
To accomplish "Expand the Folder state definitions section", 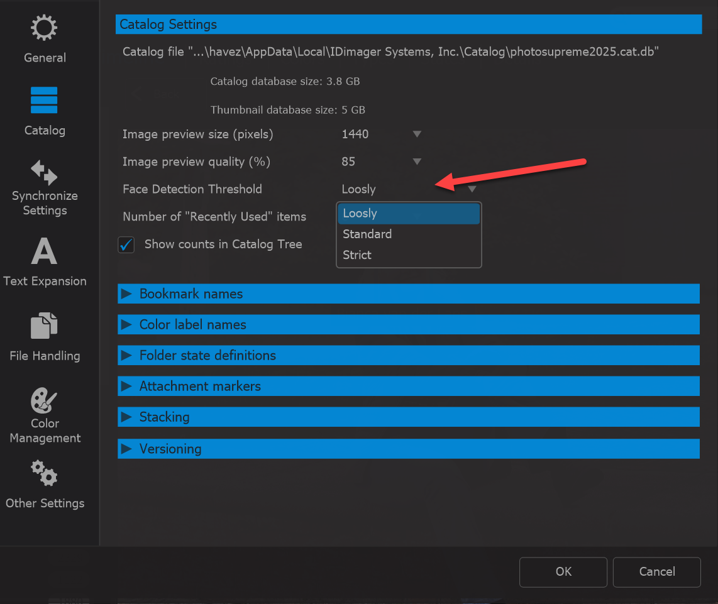I will pyautogui.click(x=409, y=355).
